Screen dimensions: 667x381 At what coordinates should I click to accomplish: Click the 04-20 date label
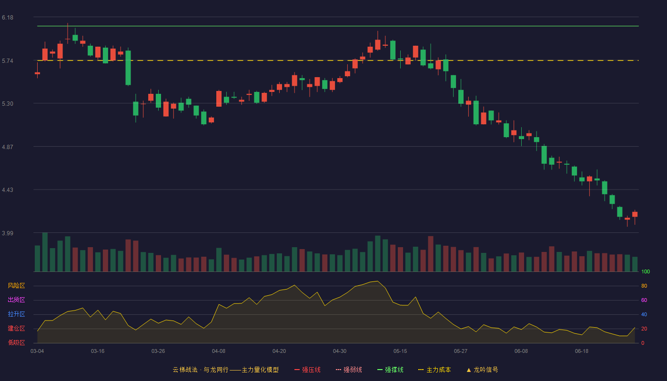pyautogui.click(x=279, y=351)
